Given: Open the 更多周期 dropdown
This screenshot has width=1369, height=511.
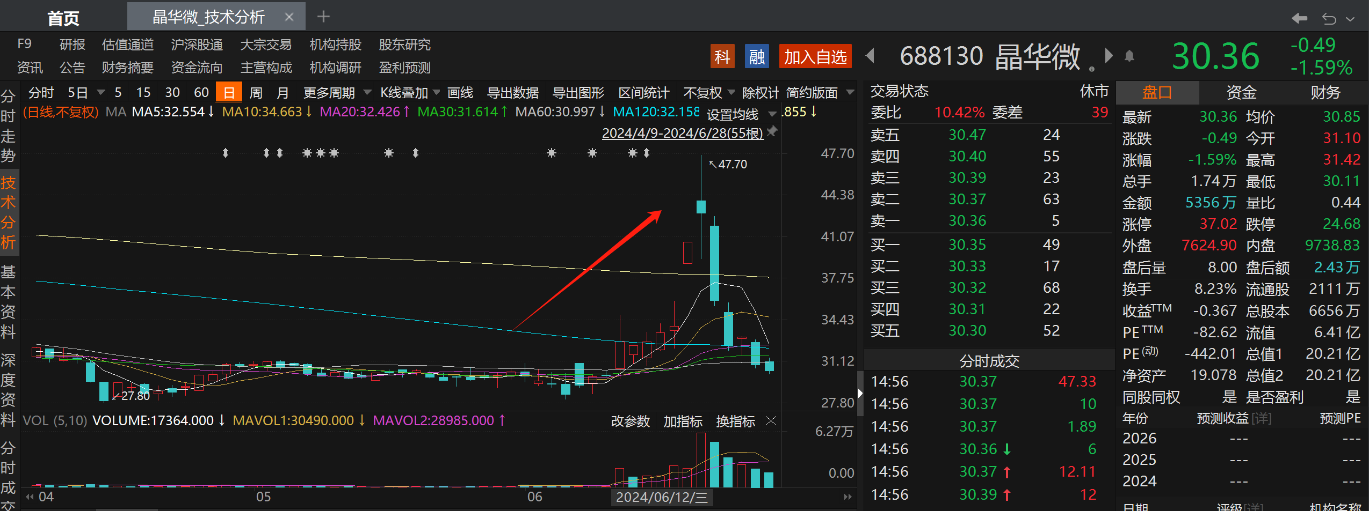Looking at the screenshot, I should (x=337, y=93).
